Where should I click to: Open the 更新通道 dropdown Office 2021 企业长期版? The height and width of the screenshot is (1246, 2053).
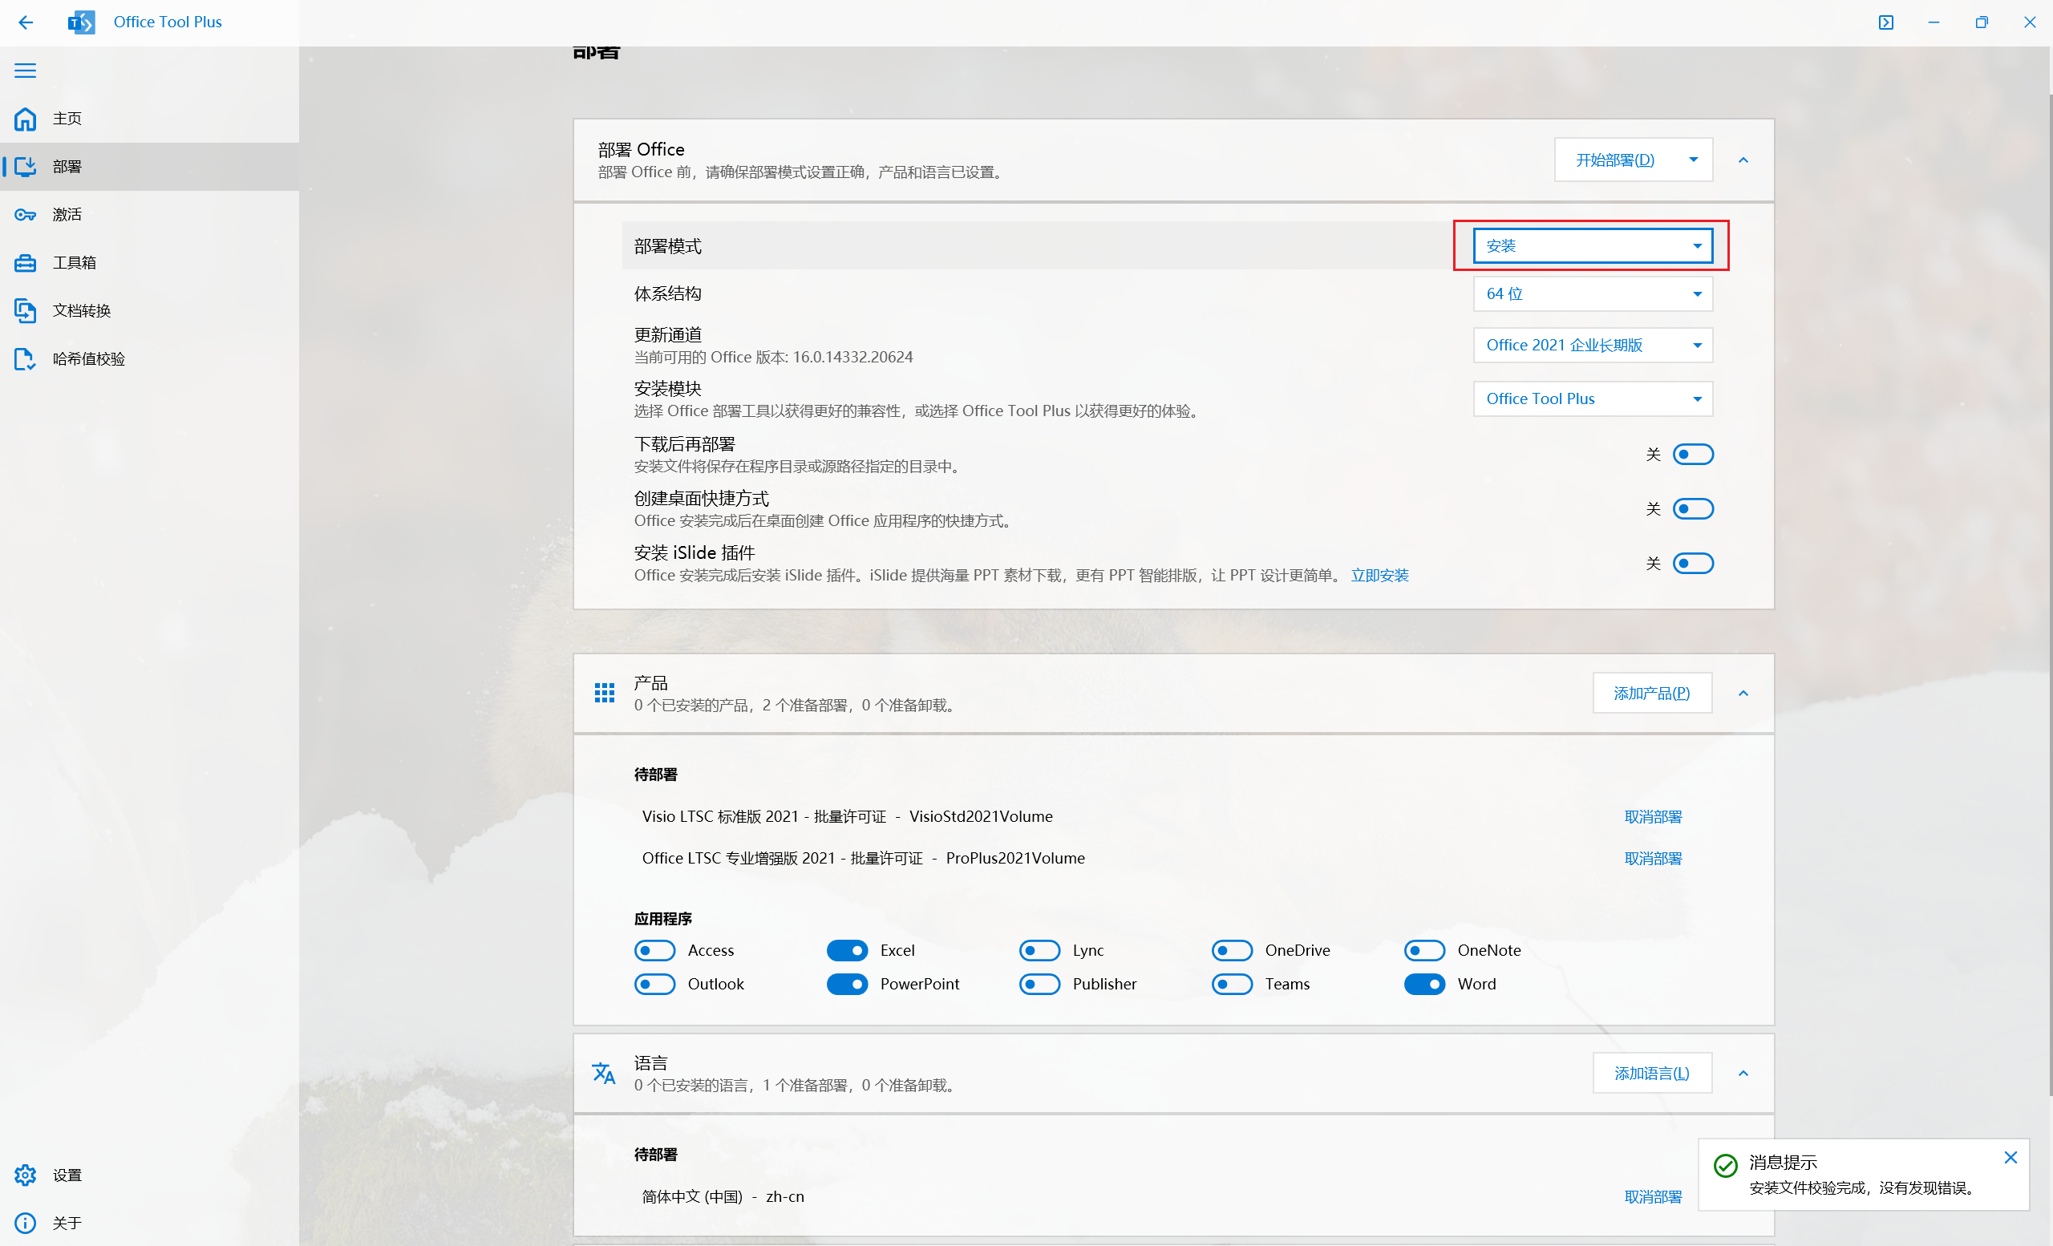[x=1593, y=346]
